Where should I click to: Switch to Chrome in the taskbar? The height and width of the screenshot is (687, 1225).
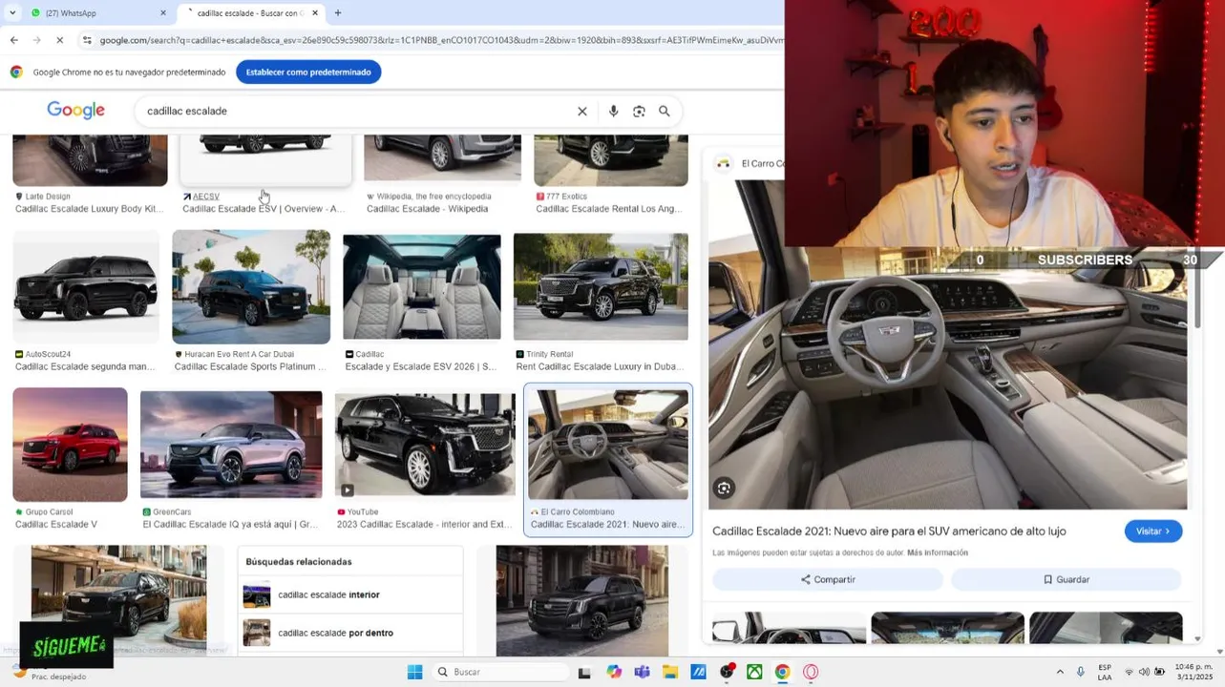point(782,672)
